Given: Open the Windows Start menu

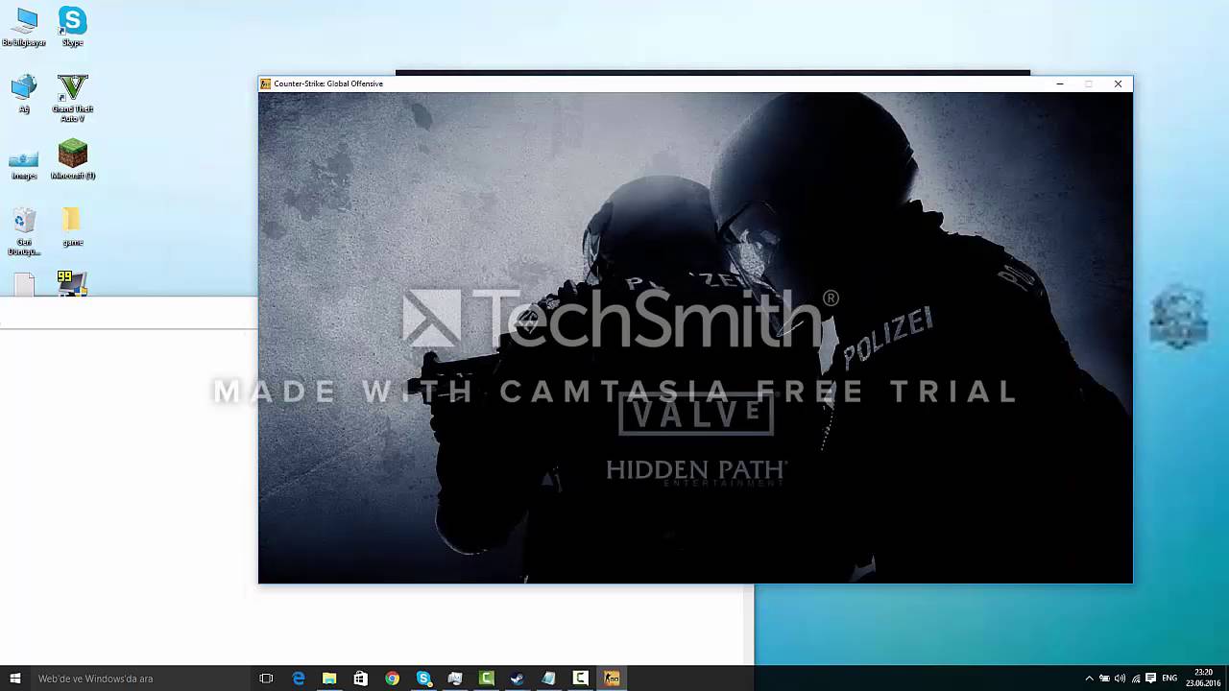Looking at the screenshot, I should [x=14, y=679].
